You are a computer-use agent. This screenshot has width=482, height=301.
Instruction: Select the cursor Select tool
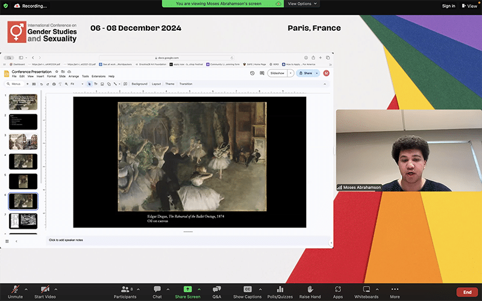(89, 84)
